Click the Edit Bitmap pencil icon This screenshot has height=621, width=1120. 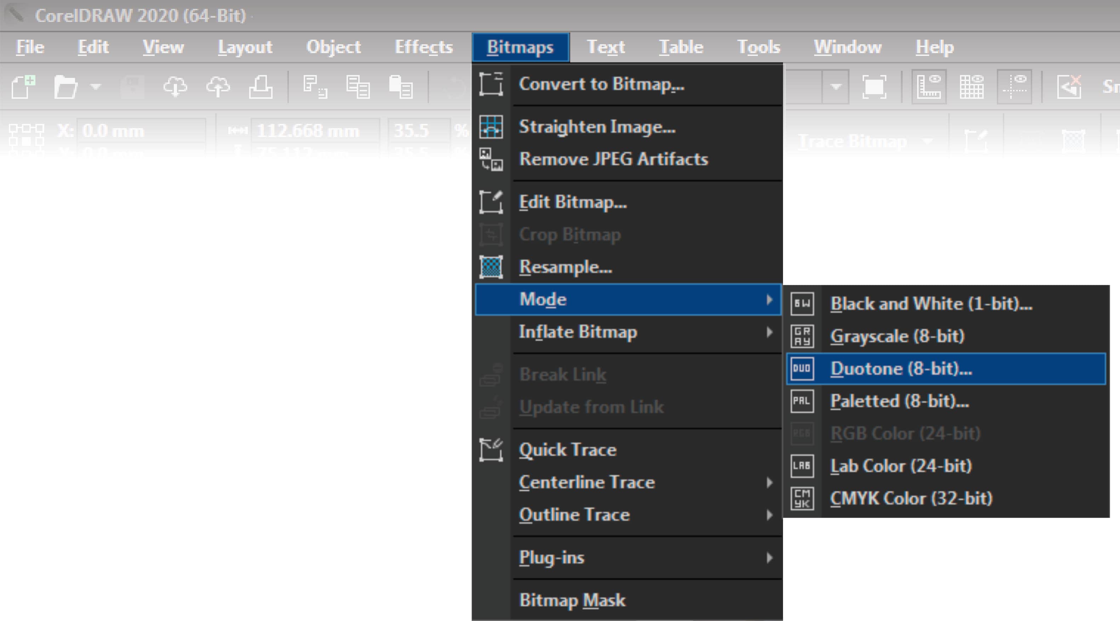pos(491,202)
